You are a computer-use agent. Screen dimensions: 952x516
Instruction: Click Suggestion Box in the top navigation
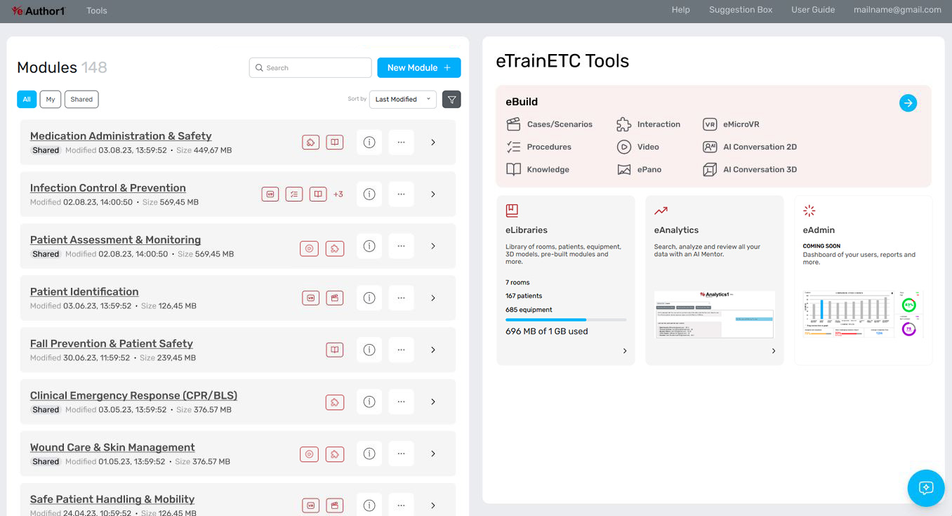tap(741, 10)
